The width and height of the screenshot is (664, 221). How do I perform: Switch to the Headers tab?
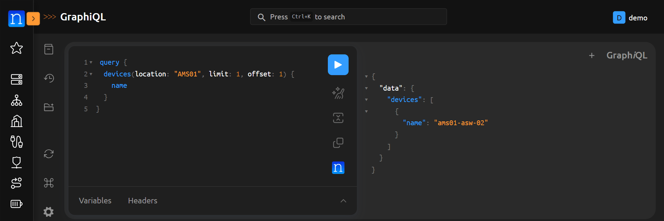click(142, 201)
